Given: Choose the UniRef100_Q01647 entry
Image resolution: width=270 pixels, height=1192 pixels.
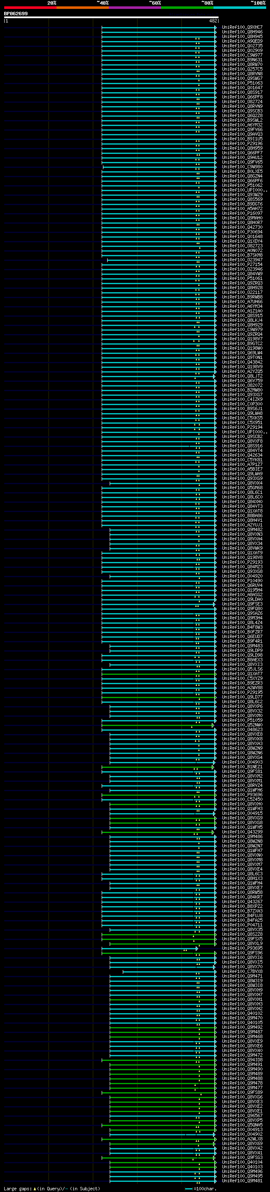Looking at the screenshot, I should [242, 88].
